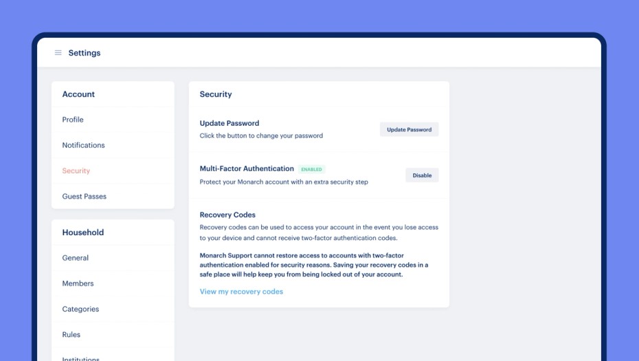The width and height of the screenshot is (639, 361).
Task: Click the Update Password section heading
Action: pos(229,123)
